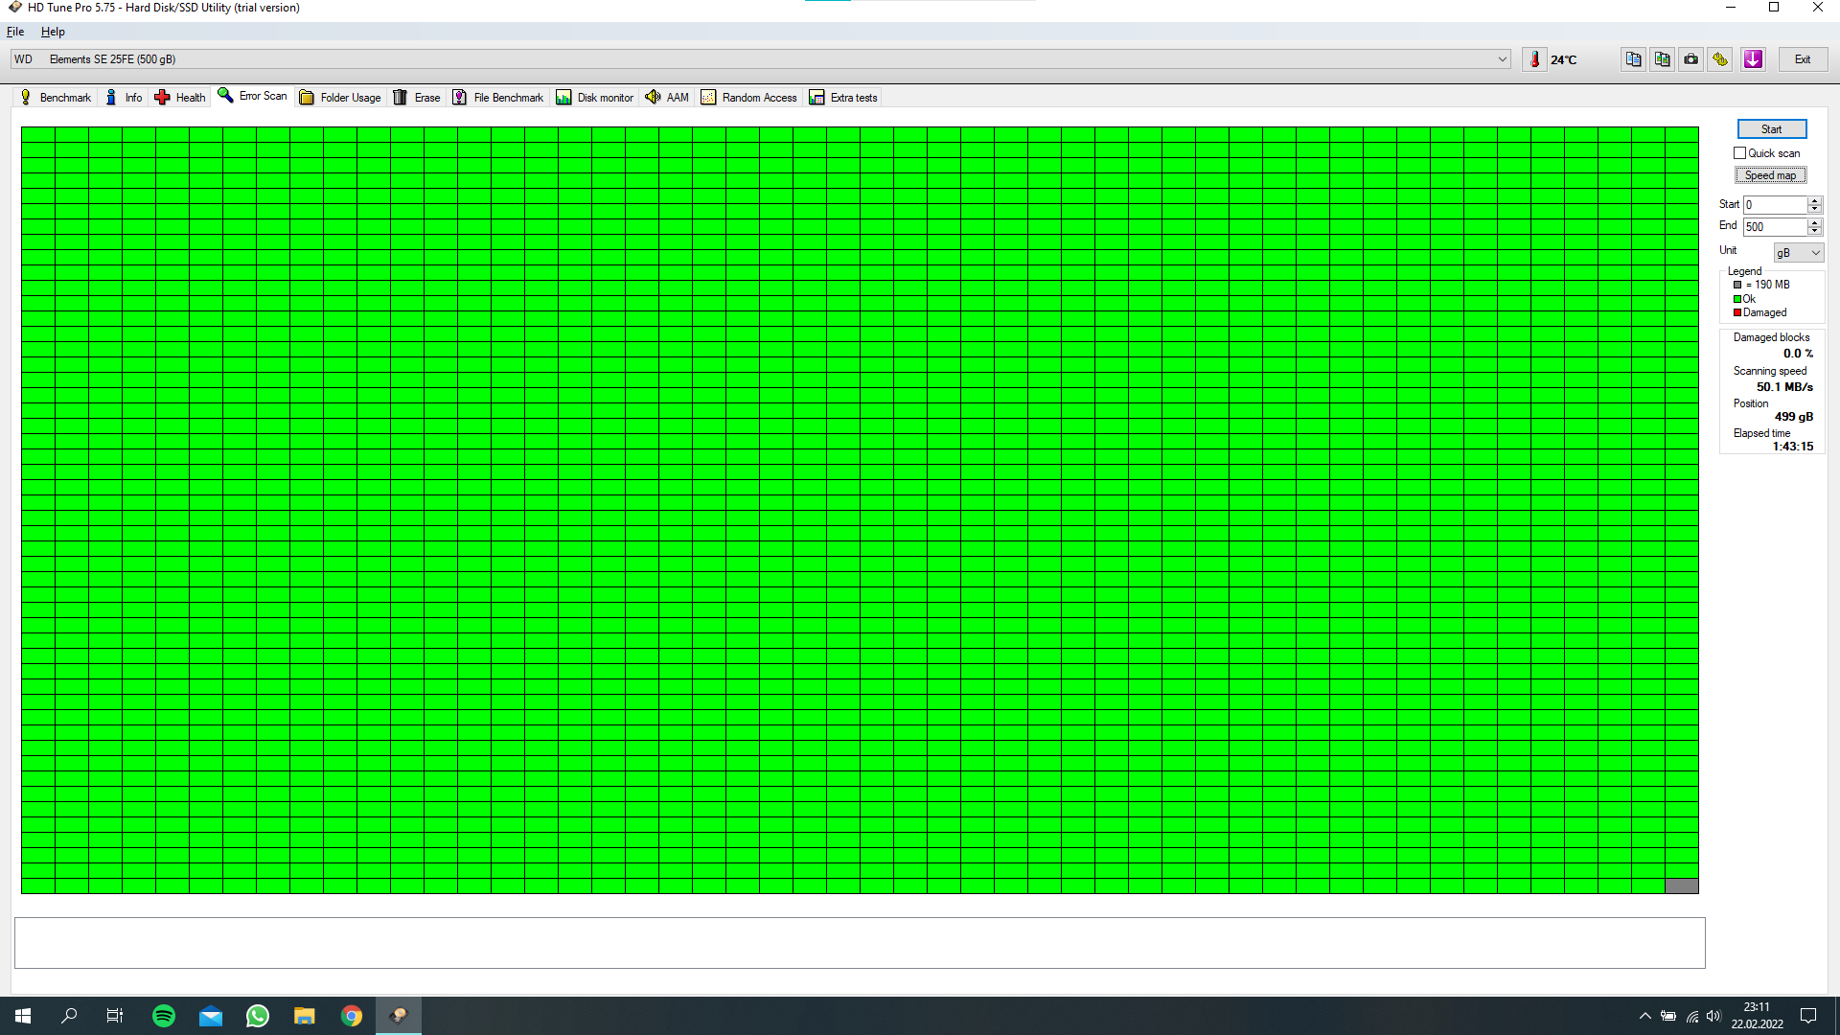Click copy screenshot to clipboard icon

pos(1662,59)
